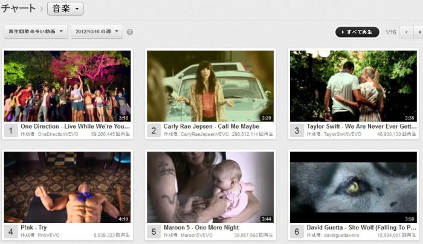This screenshot has width=423, height=244.
Task: Open OneDirectionVEVO channel link
Action: pos(58,134)
